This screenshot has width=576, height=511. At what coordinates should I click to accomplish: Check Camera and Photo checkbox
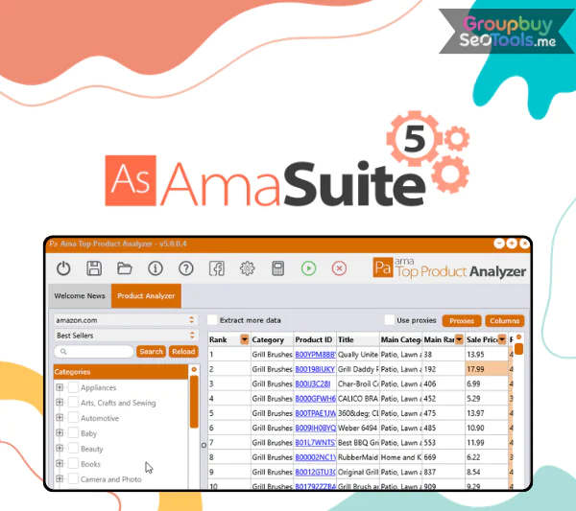[x=74, y=479]
